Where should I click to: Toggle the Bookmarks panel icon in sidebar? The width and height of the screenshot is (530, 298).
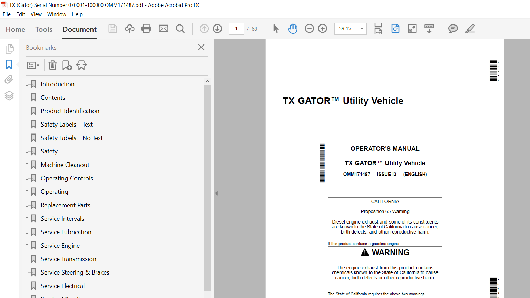click(x=9, y=64)
